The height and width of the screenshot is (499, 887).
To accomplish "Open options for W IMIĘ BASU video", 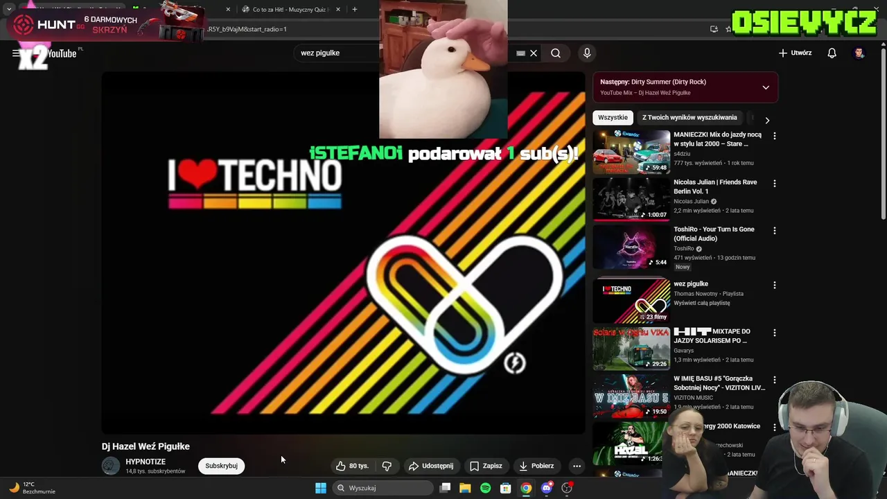I will pos(775,380).
